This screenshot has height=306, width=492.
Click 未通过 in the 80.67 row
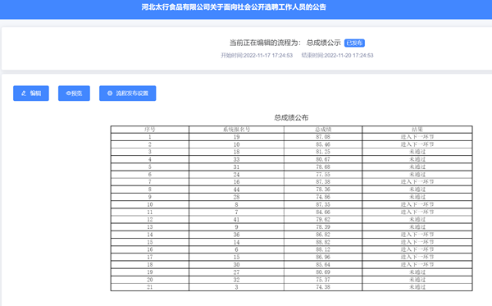point(417,159)
